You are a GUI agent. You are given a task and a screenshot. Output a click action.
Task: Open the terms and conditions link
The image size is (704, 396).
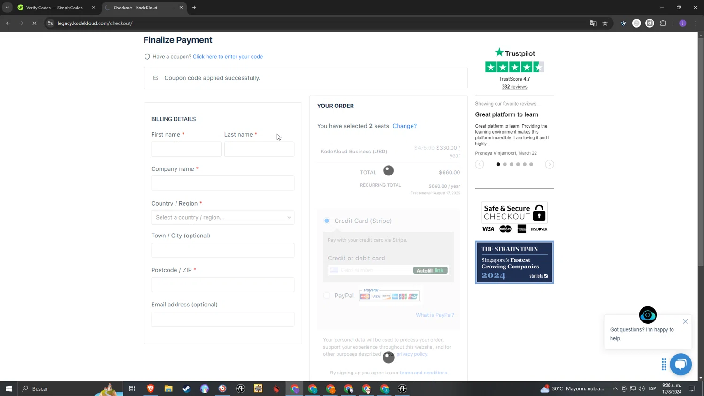423,373
